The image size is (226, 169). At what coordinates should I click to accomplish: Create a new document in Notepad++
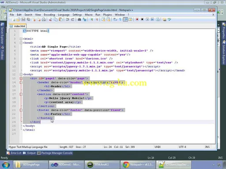[x=14, y=19]
